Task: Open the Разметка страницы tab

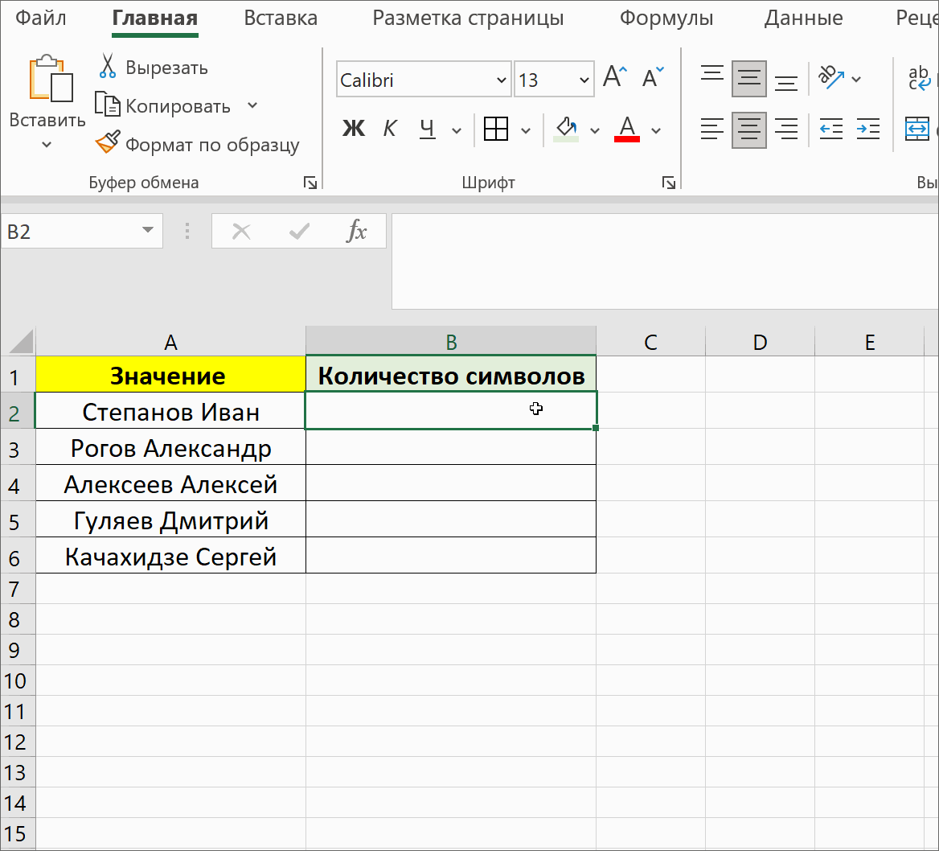Action: 468,18
